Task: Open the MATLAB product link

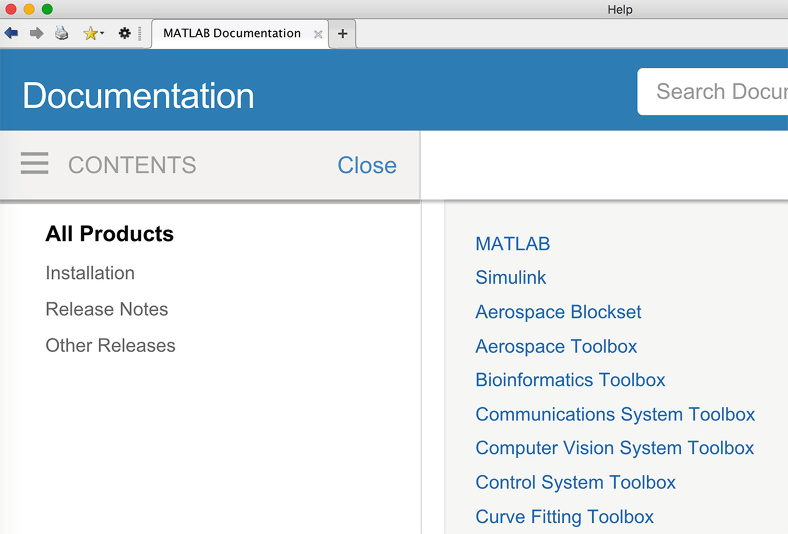Action: point(513,244)
